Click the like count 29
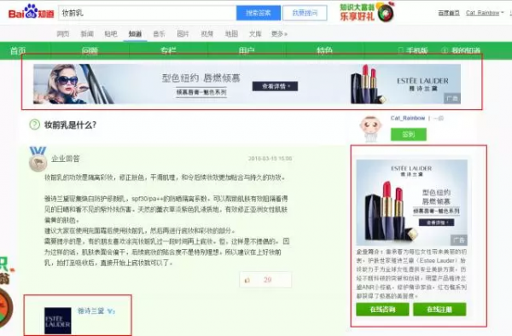 (x=267, y=280)
